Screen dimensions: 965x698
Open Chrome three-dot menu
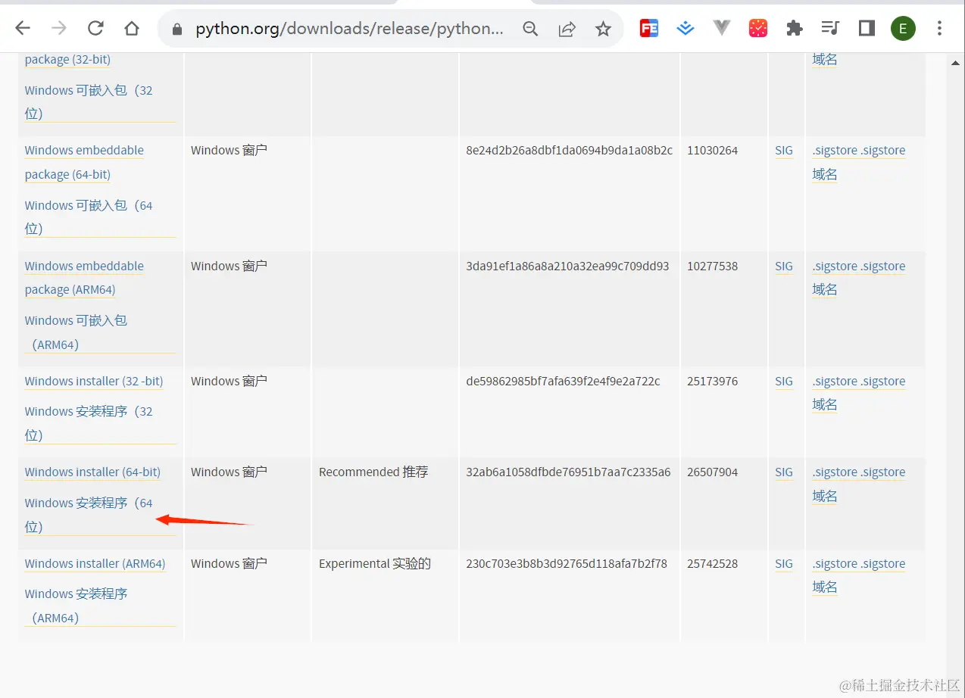coord(939,29)
